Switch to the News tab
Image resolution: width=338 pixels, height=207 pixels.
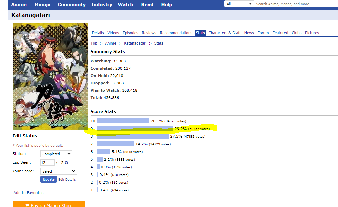249,33
